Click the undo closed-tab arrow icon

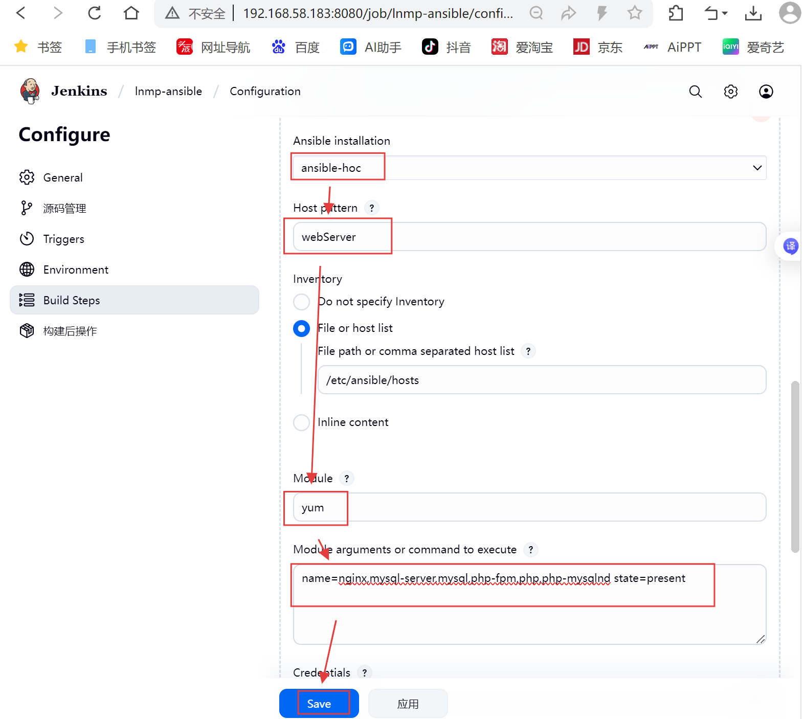point(711,13)
